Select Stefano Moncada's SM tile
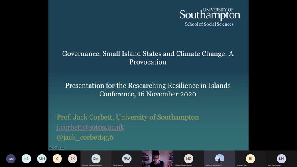 coord(96,159)
